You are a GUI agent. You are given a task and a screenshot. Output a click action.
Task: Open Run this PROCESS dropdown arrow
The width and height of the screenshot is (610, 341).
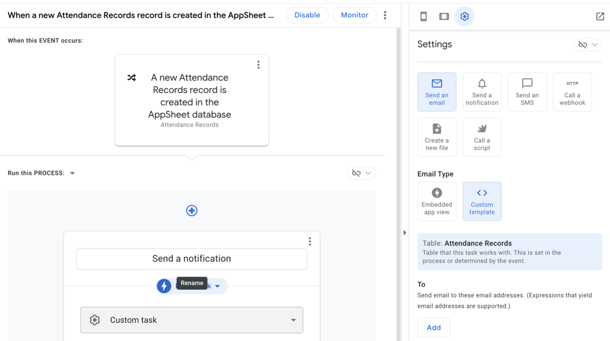pos(72,173)
